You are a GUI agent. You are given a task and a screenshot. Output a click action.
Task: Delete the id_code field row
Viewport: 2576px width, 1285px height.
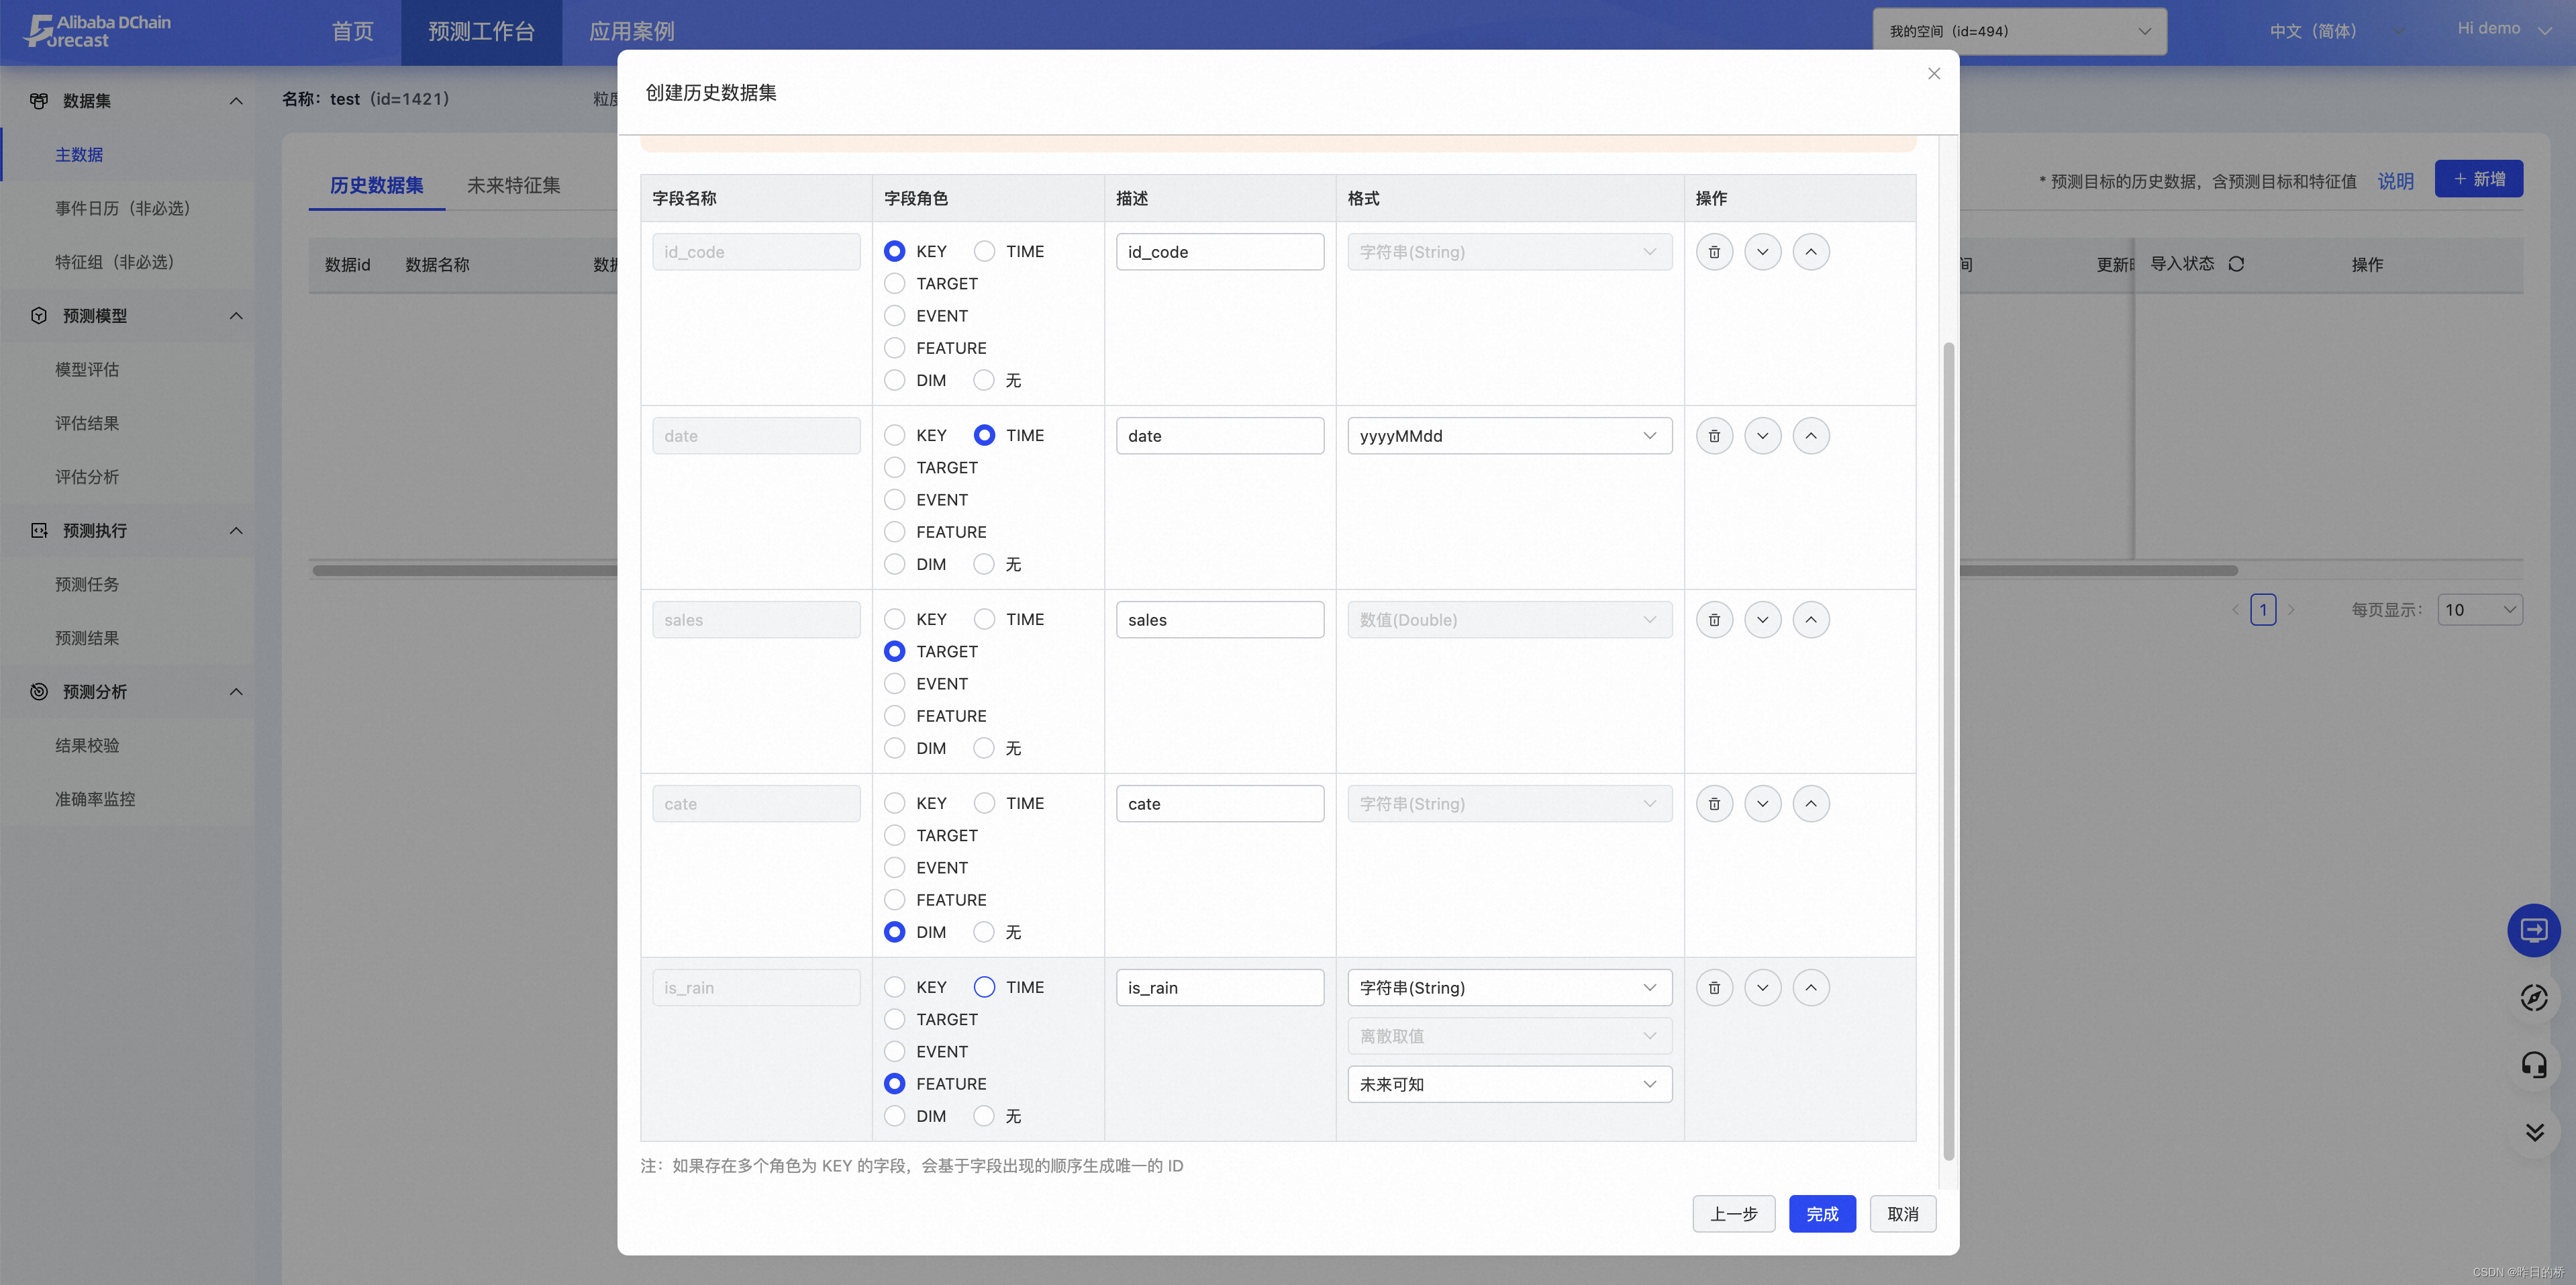click(x=1714, y=252)
